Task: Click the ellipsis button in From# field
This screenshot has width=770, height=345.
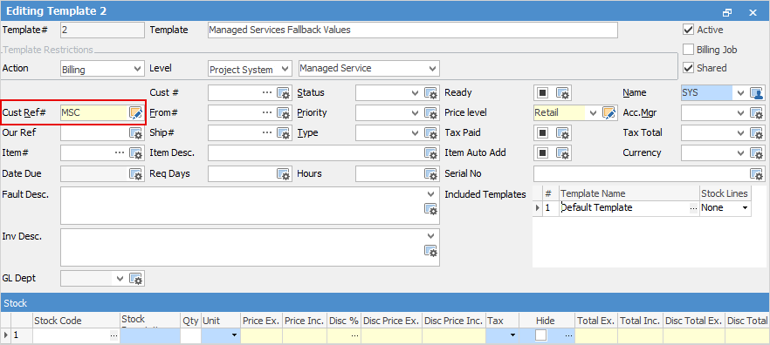Action: [267, 112]
